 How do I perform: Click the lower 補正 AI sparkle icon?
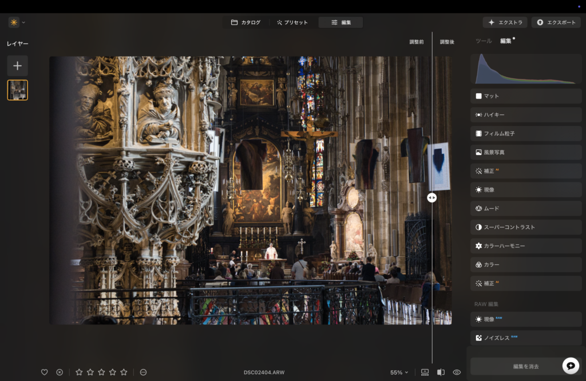coord(478,284)
